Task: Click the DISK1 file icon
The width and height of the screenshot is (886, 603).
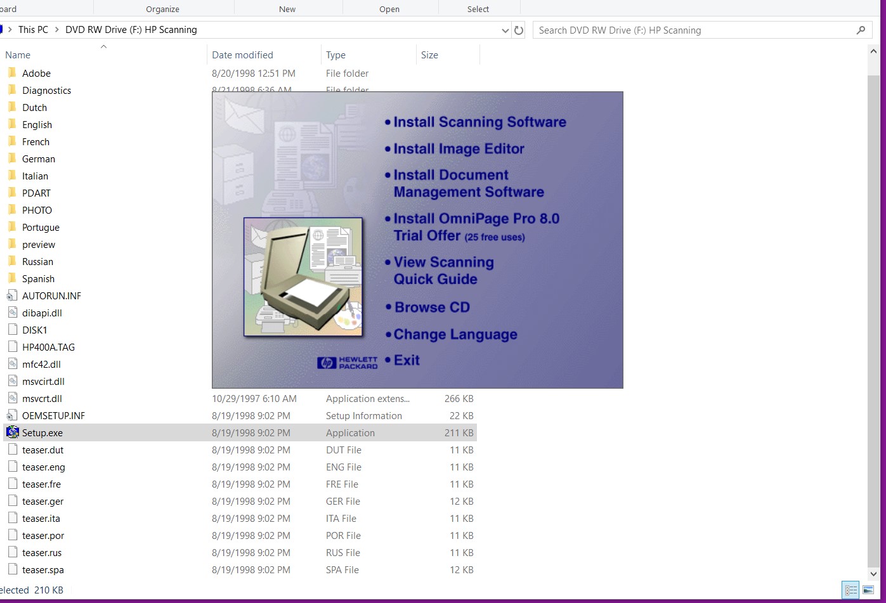Action: [x=12, y=330]
